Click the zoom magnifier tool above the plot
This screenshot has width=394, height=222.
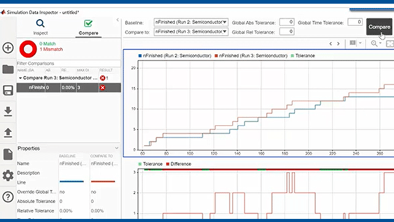click(x=374, y=44)
